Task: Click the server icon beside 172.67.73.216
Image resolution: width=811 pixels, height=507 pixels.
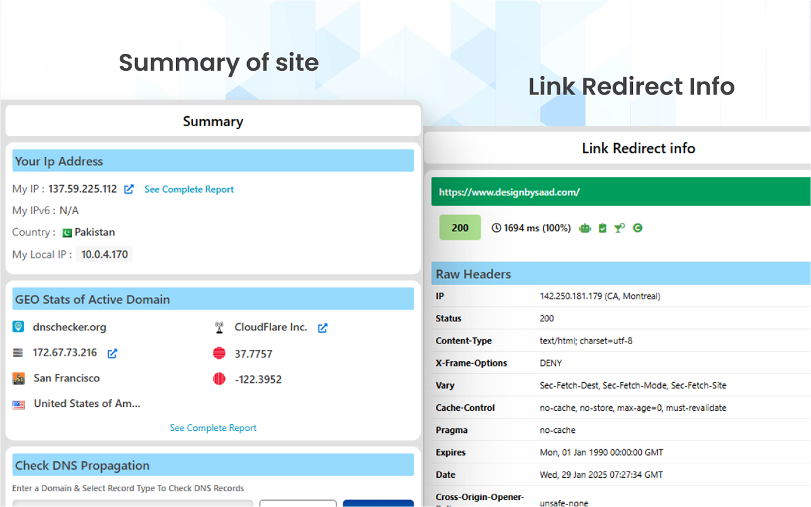Action: [x=17, y=354]
